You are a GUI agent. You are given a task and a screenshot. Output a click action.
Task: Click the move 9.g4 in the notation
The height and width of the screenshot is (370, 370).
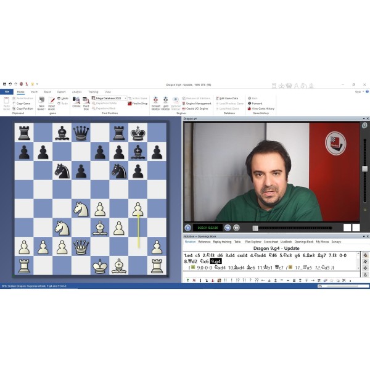[x=216, y=261]
